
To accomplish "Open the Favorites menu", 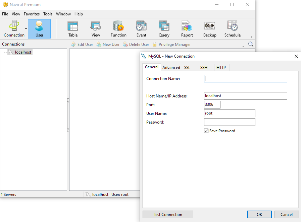I will coord(32,14).
